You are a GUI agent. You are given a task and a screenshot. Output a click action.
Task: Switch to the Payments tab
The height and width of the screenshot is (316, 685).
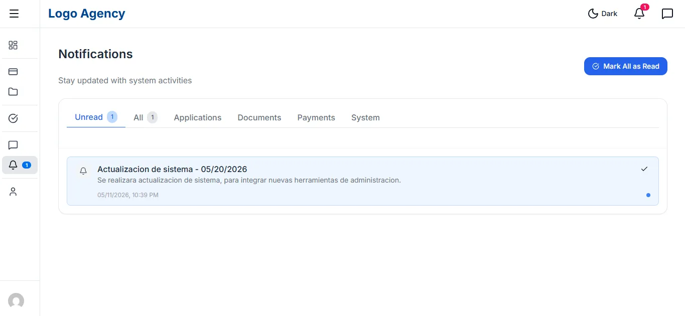click(316, 117)
